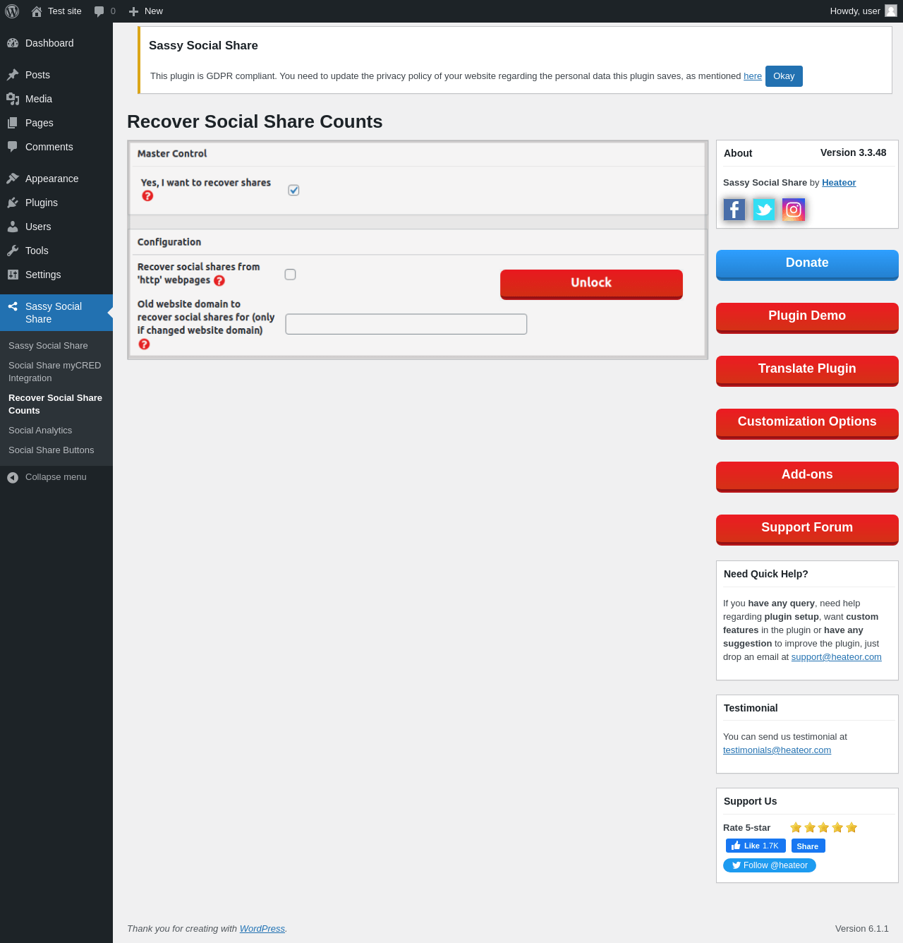
Task: Show help for old website domain option
Action: (144, 344)
